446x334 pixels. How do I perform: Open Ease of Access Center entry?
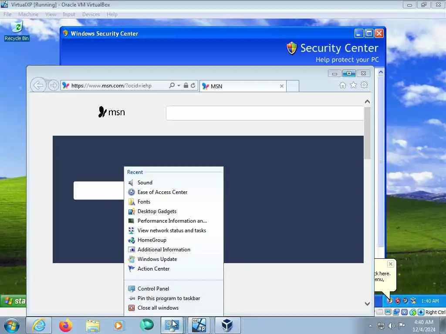[174, 192]
